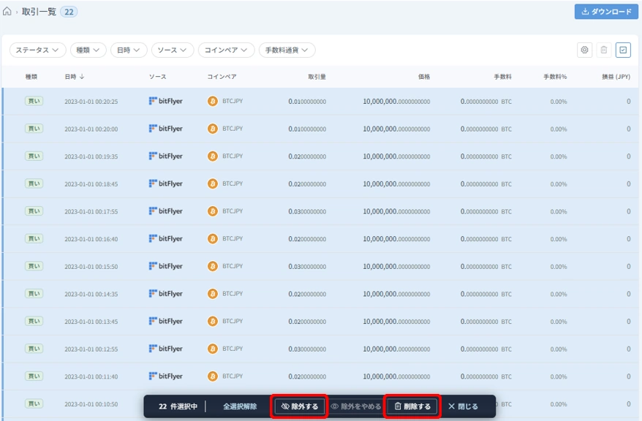The image size is (642, 421).
Task: Click 全選択解除 to deselect all
Action: (x=240, y=406)
